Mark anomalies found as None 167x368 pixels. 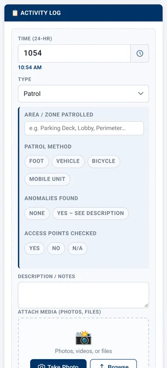pos(37,213)
